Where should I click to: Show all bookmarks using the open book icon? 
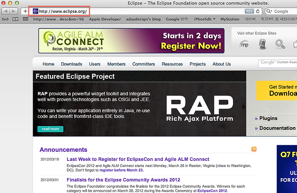point(15,19)
